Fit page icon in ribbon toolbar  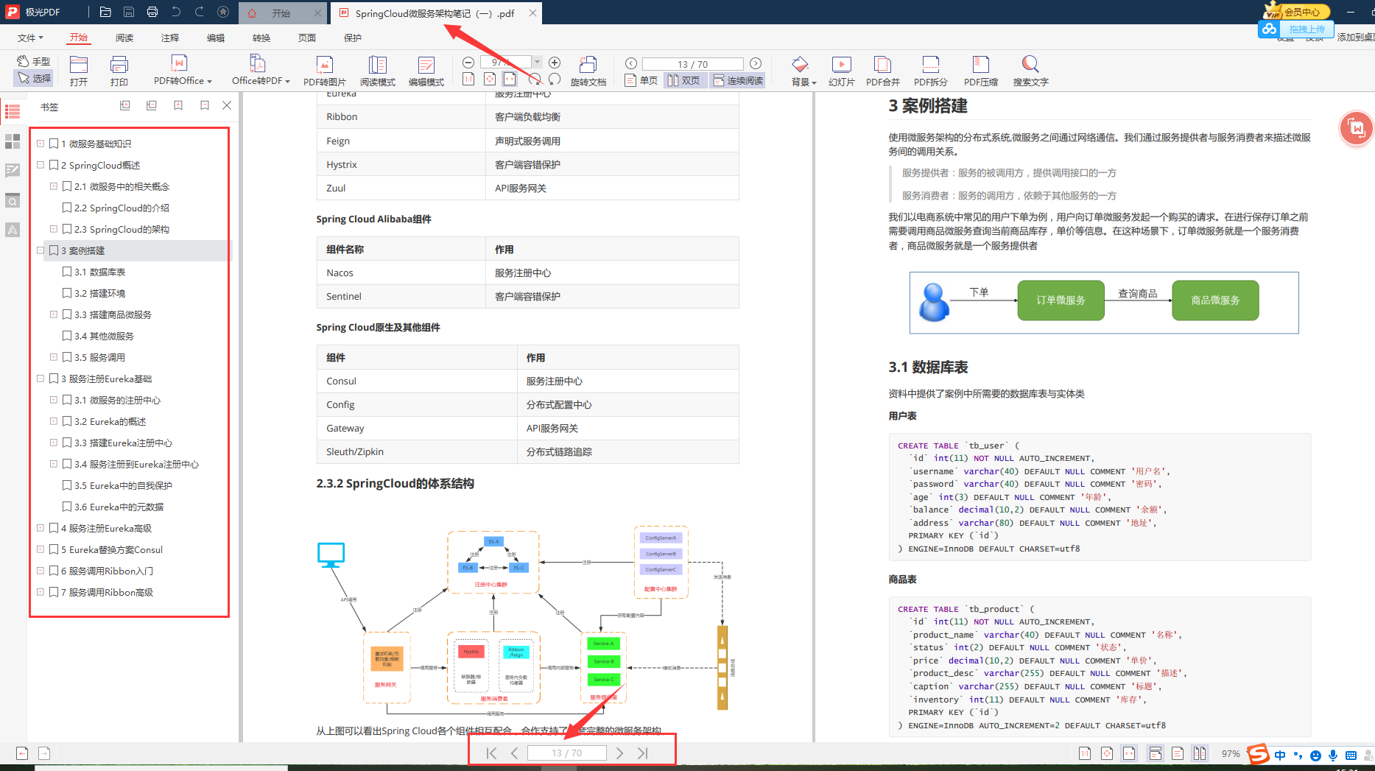coord(490,79)
